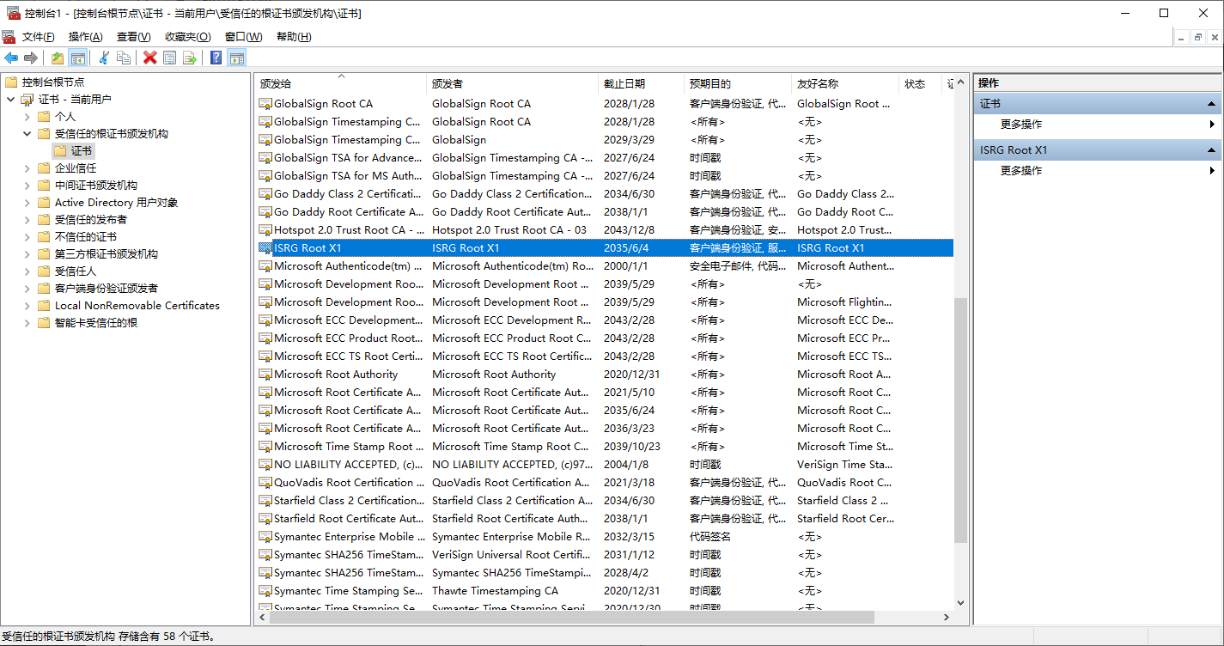The height and width of the screenshot is (646, 1224).
Task: Select the NO LIABILITY ACCEPTED certificate row
Action: [606, 464]
